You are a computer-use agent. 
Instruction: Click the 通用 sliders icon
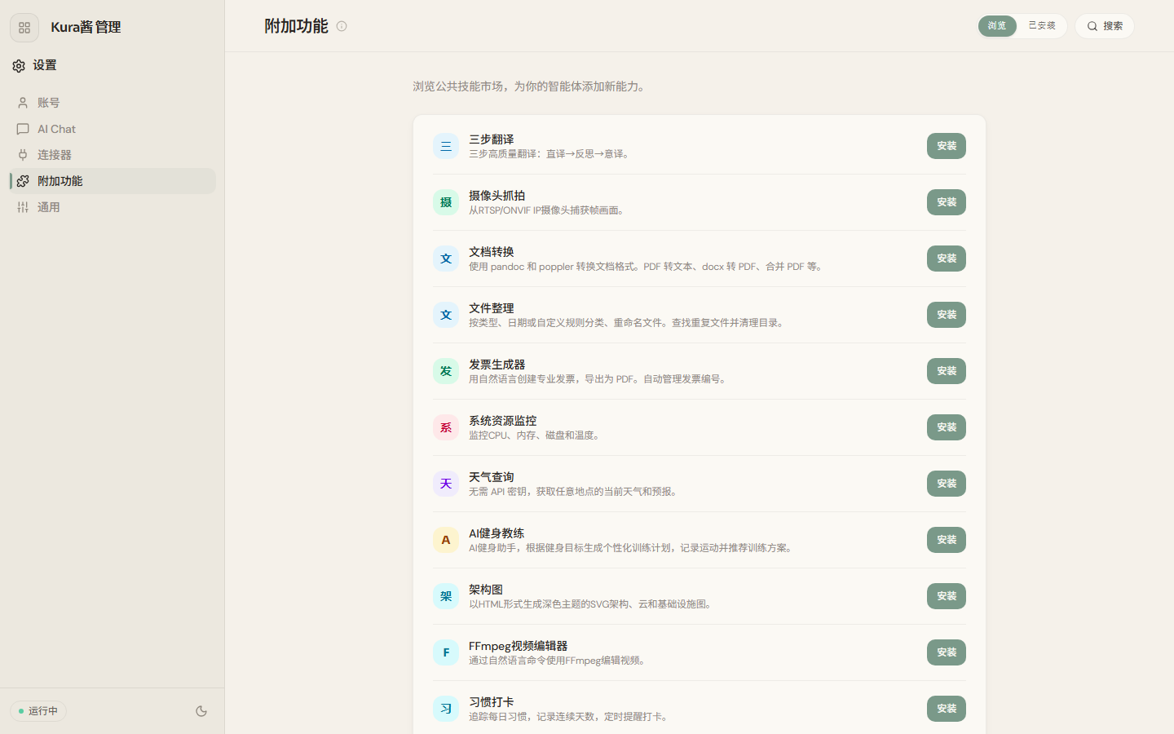pos(23,207)
